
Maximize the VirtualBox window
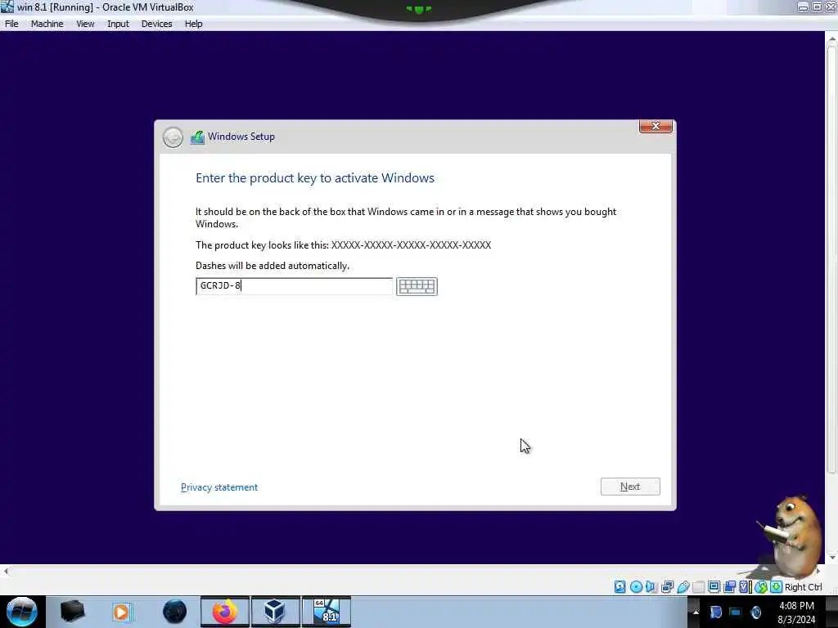point(817,7)
